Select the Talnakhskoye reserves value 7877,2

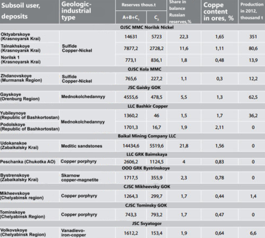[x=131, y=49]
